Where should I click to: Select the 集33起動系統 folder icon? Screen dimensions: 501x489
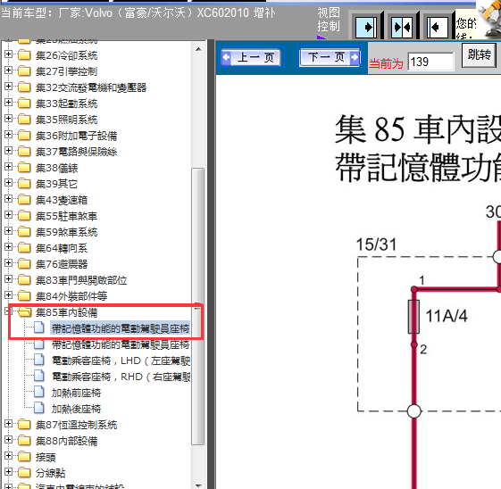[x=24, y=104]
